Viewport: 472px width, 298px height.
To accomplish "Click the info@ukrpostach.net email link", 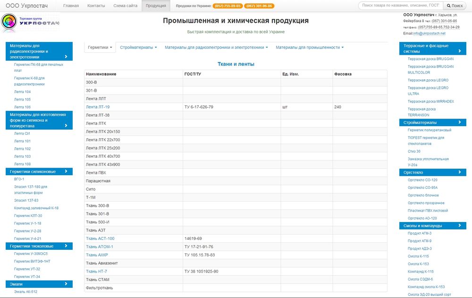I will point(429,34).
